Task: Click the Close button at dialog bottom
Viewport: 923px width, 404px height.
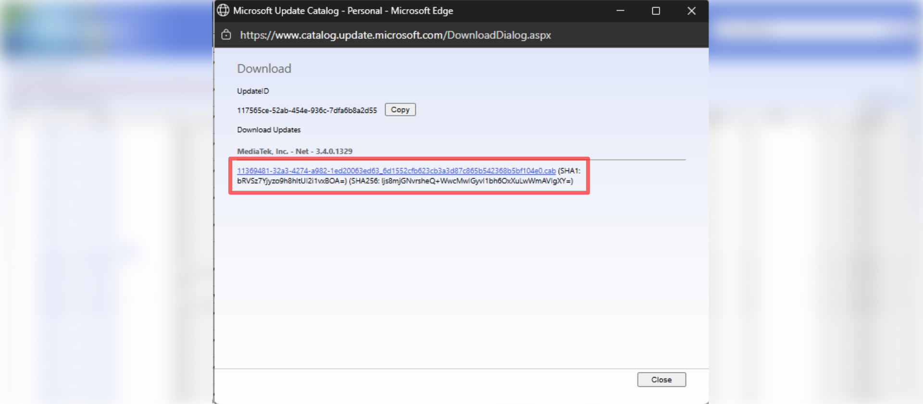Action: pyautogui.click(x=661, y=380)
